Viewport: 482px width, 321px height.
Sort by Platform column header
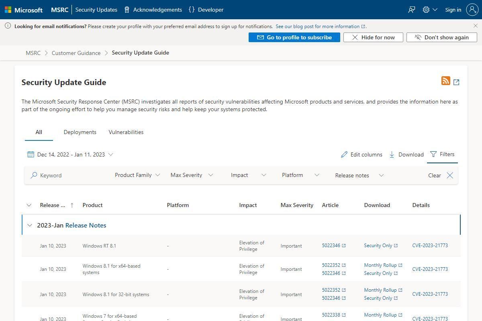178,205
